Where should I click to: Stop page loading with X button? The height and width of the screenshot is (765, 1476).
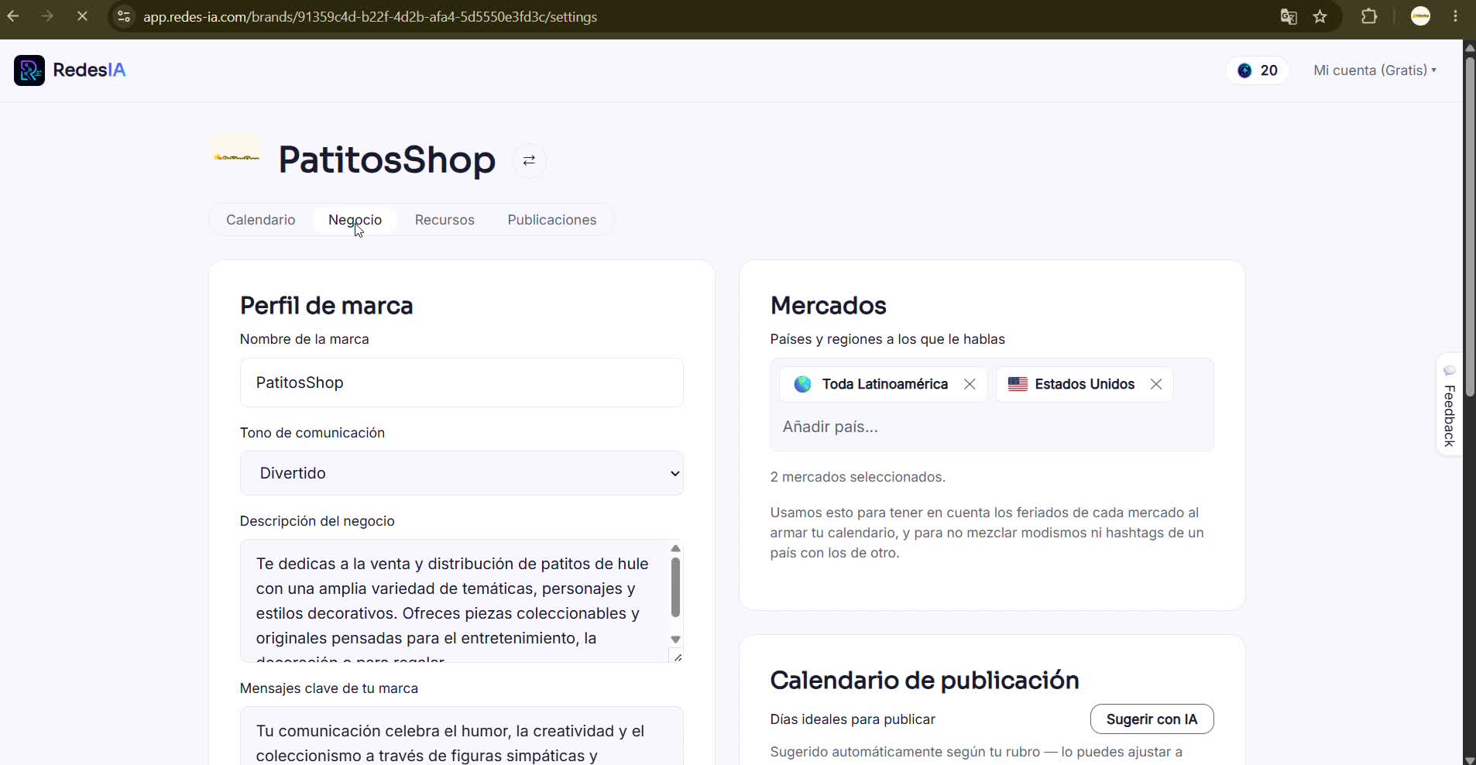coord(82,16)
